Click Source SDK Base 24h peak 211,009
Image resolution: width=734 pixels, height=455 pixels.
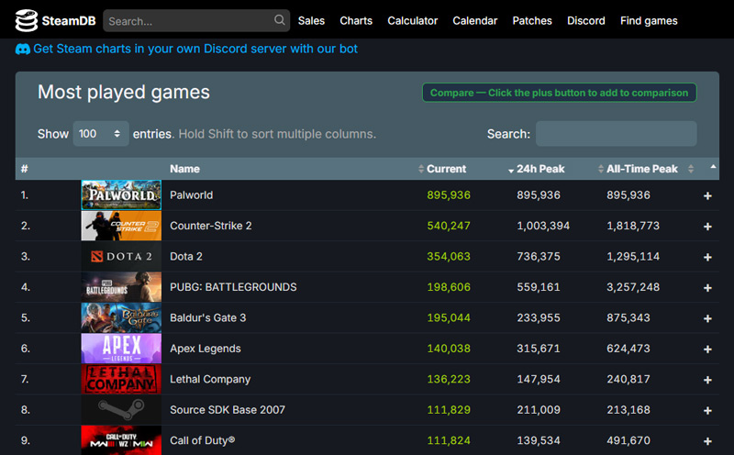539,410
